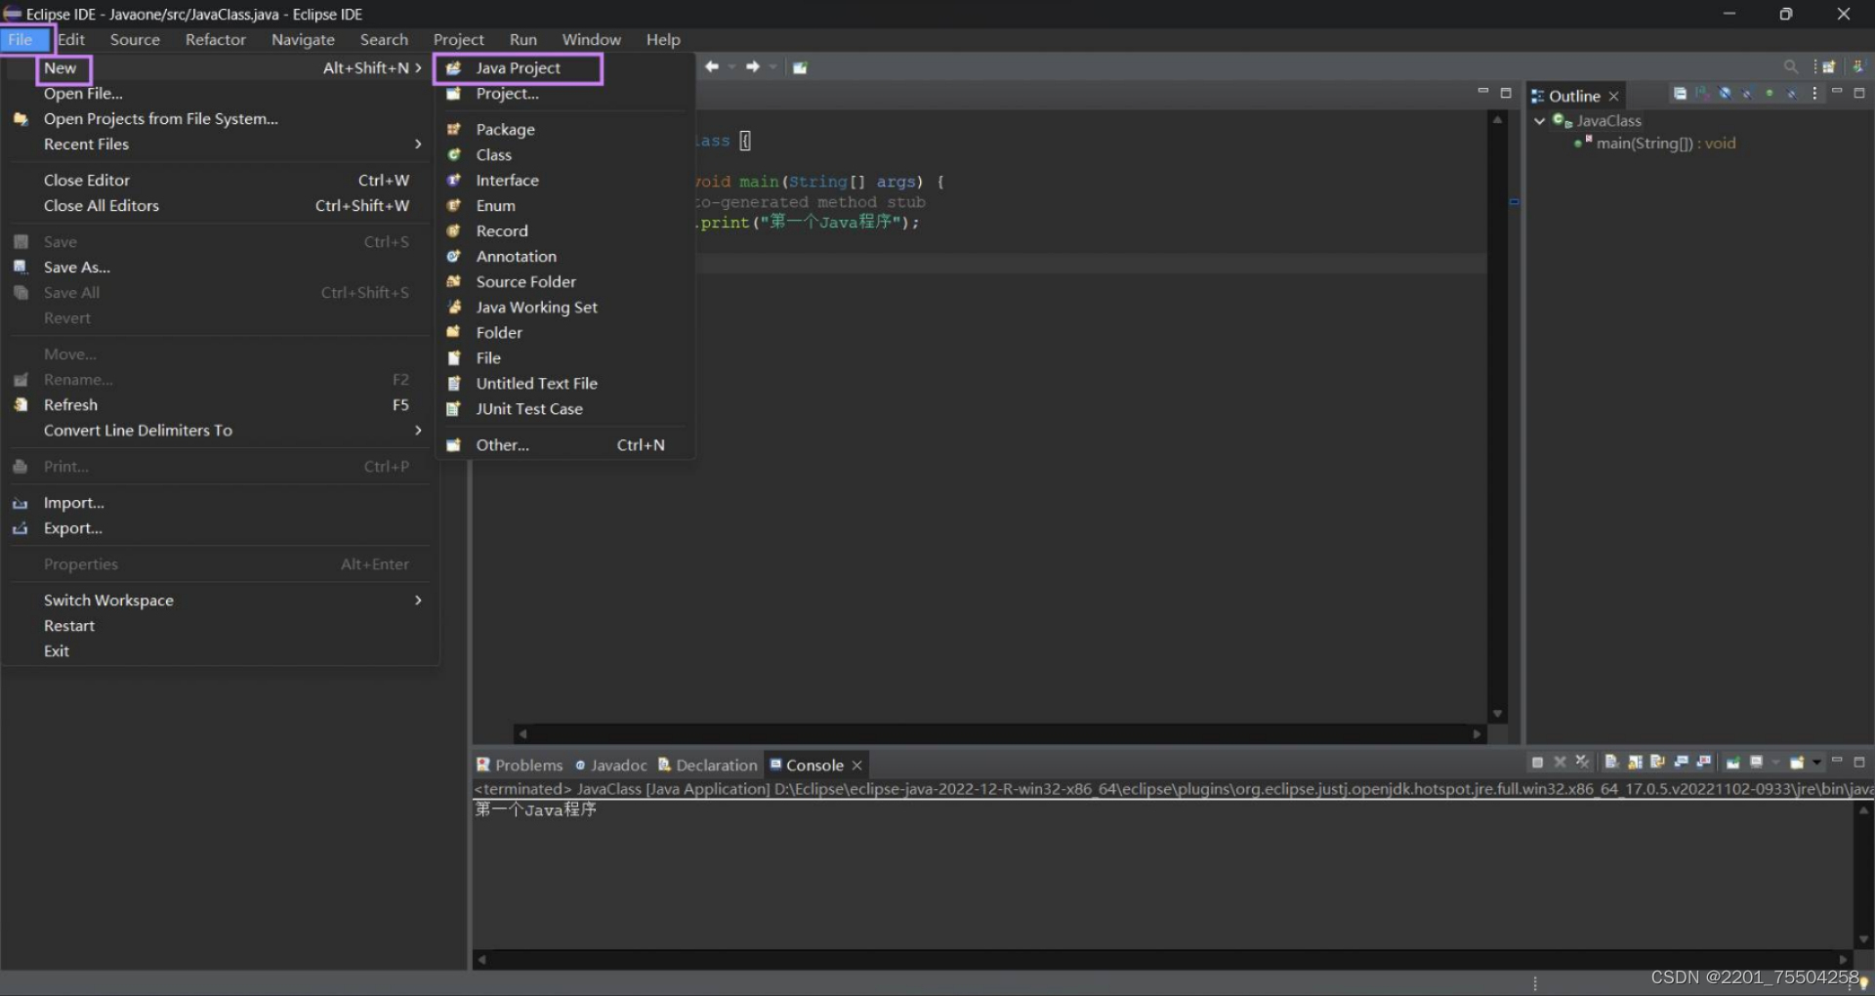Toggle Hide Non-Public Members in Outline
The height and width of the screenshot is (996, 1875).
(1770, 94)
